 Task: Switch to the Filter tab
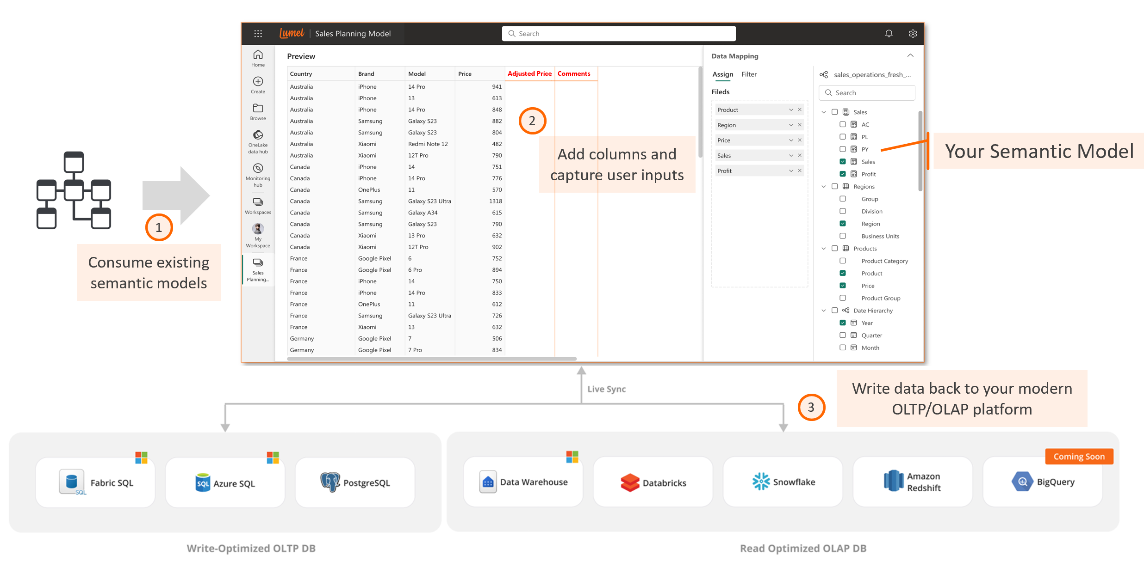749,74
